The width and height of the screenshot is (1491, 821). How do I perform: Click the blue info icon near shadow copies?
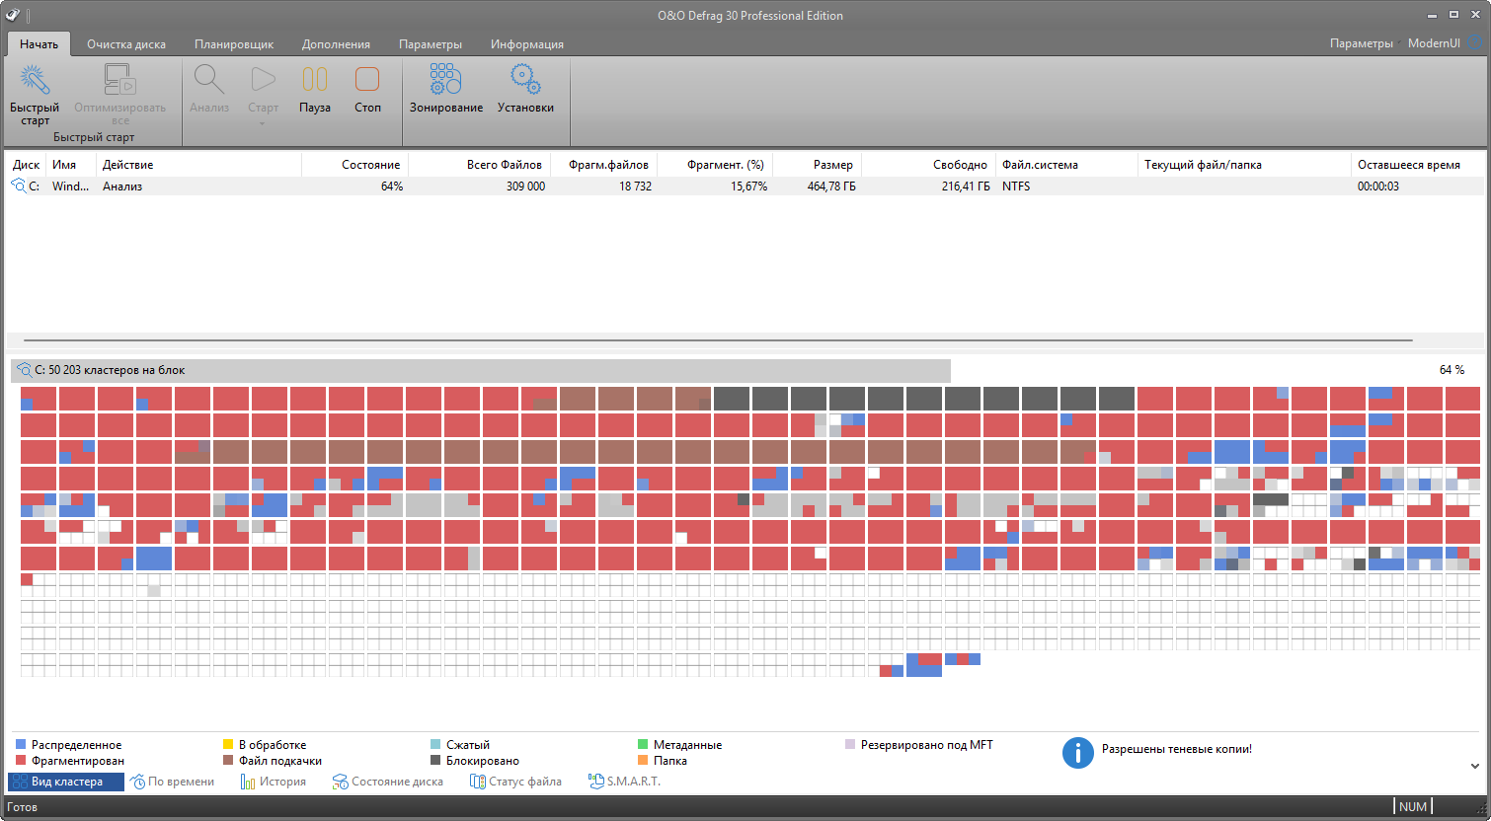[x=1077, y=752]
